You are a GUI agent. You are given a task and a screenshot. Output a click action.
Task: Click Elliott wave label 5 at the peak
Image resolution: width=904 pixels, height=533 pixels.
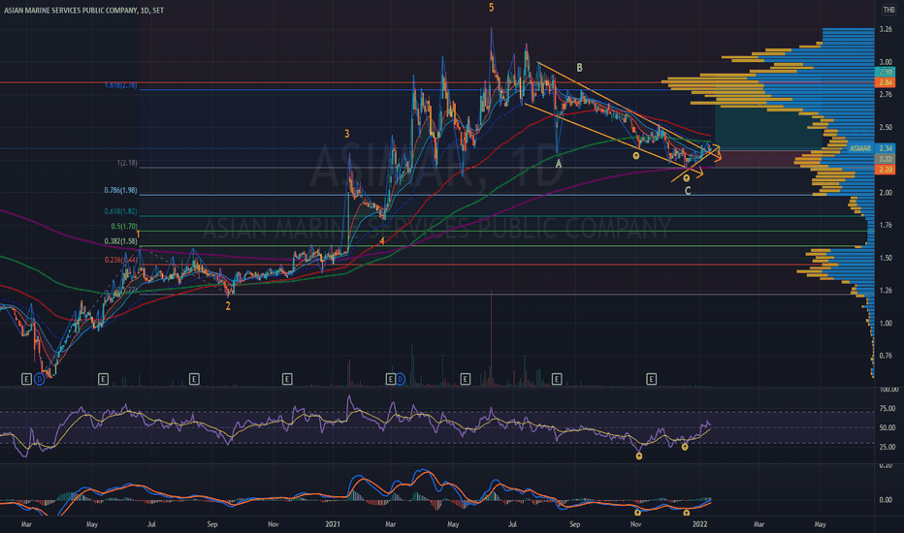pos(491,8)
